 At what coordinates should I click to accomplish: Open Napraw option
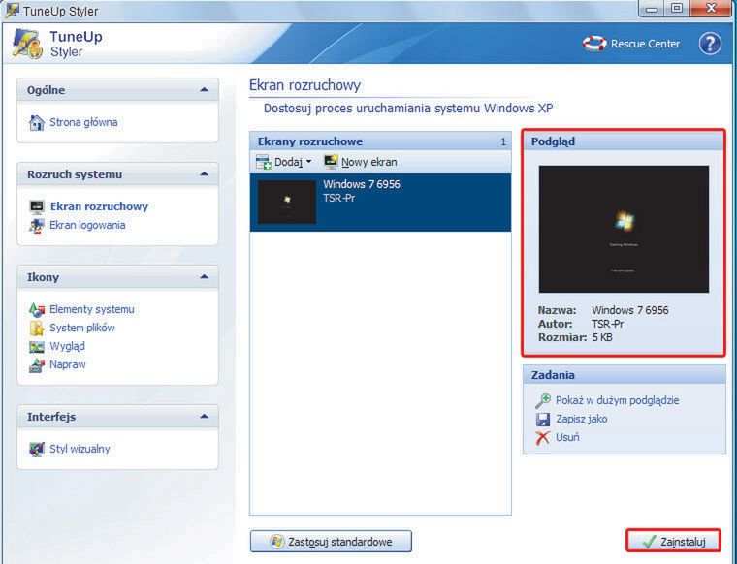68,364
